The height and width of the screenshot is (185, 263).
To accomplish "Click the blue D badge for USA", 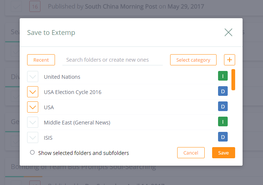I will [x=223, y=106].
